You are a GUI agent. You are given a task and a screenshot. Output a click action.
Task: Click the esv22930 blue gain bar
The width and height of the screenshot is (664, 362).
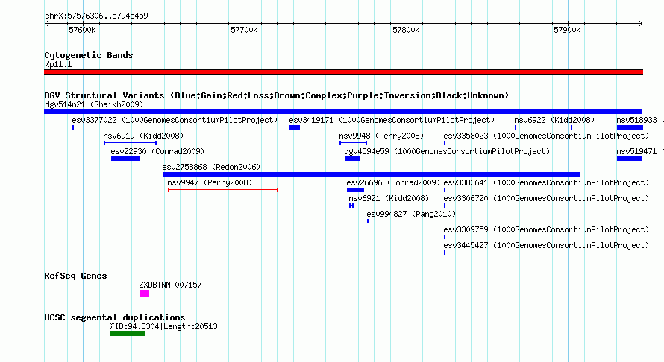pos(126,159)
